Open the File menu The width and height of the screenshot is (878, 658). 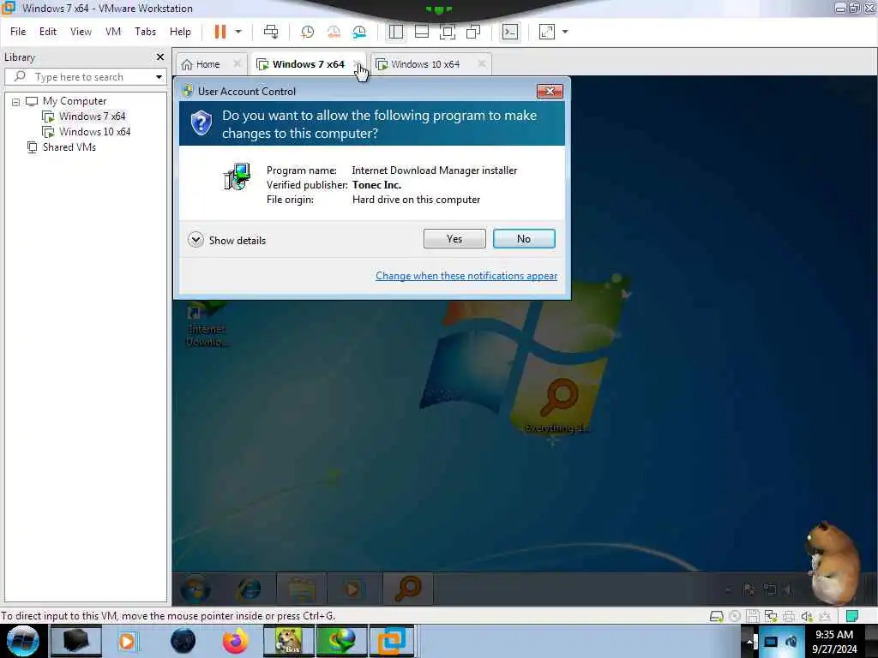[x=18, y=32]
